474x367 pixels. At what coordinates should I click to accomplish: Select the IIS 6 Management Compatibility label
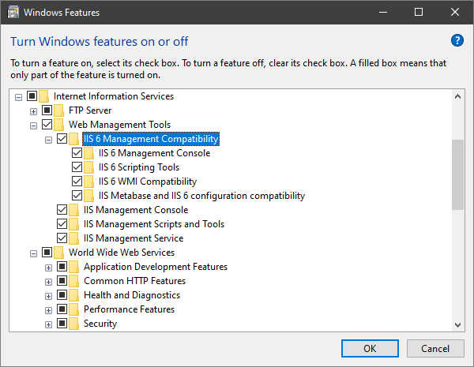click(x=151, y=139)
